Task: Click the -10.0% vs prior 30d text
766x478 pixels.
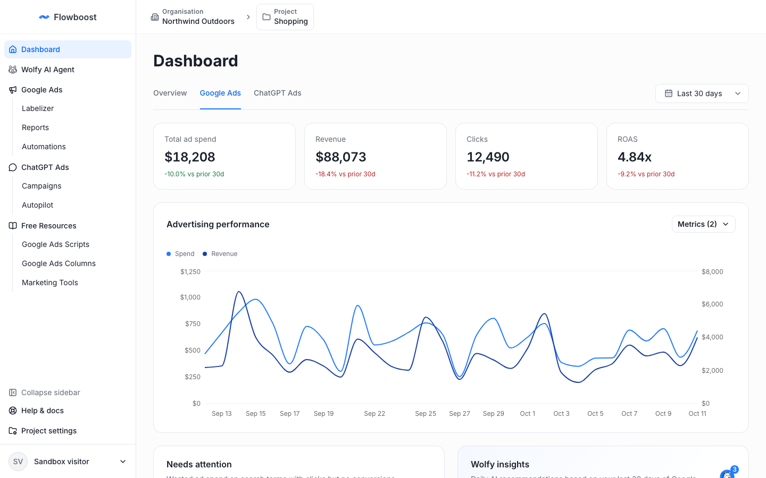Action: [194, 174]
